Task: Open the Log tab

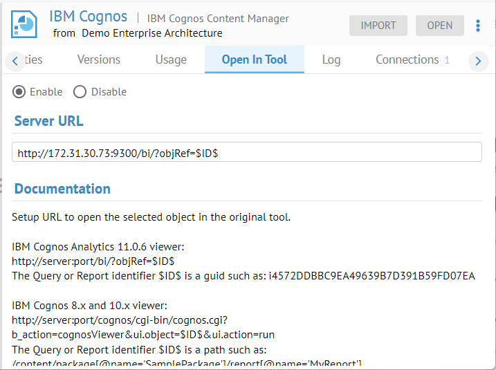Action: 331,59
